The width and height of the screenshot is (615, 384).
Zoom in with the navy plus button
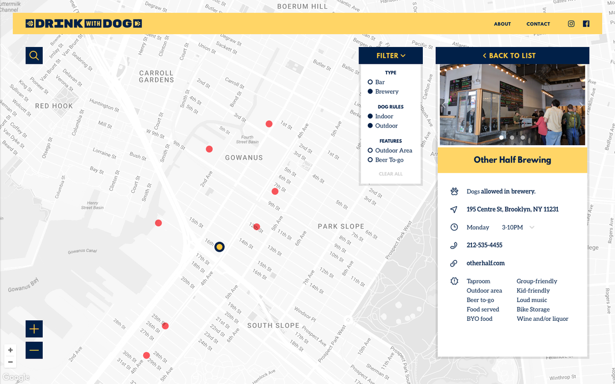(x=34, y=329)
